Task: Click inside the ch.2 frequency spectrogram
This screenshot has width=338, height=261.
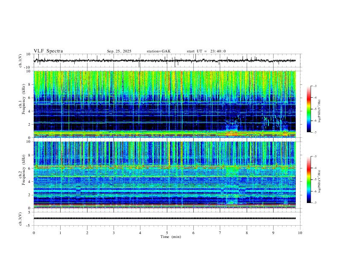Action: coord(164,175)
